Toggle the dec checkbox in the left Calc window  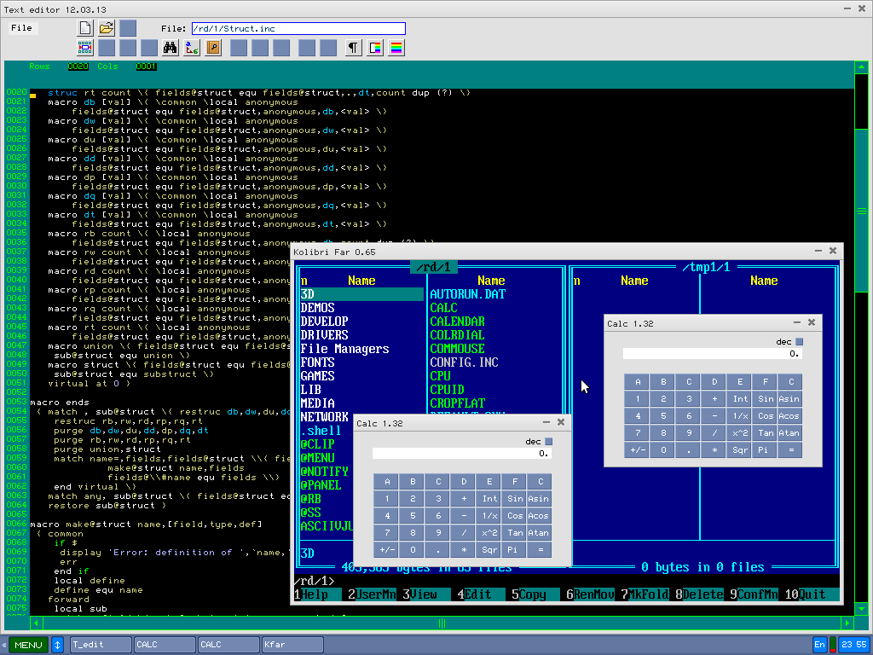tap(548, 442)
